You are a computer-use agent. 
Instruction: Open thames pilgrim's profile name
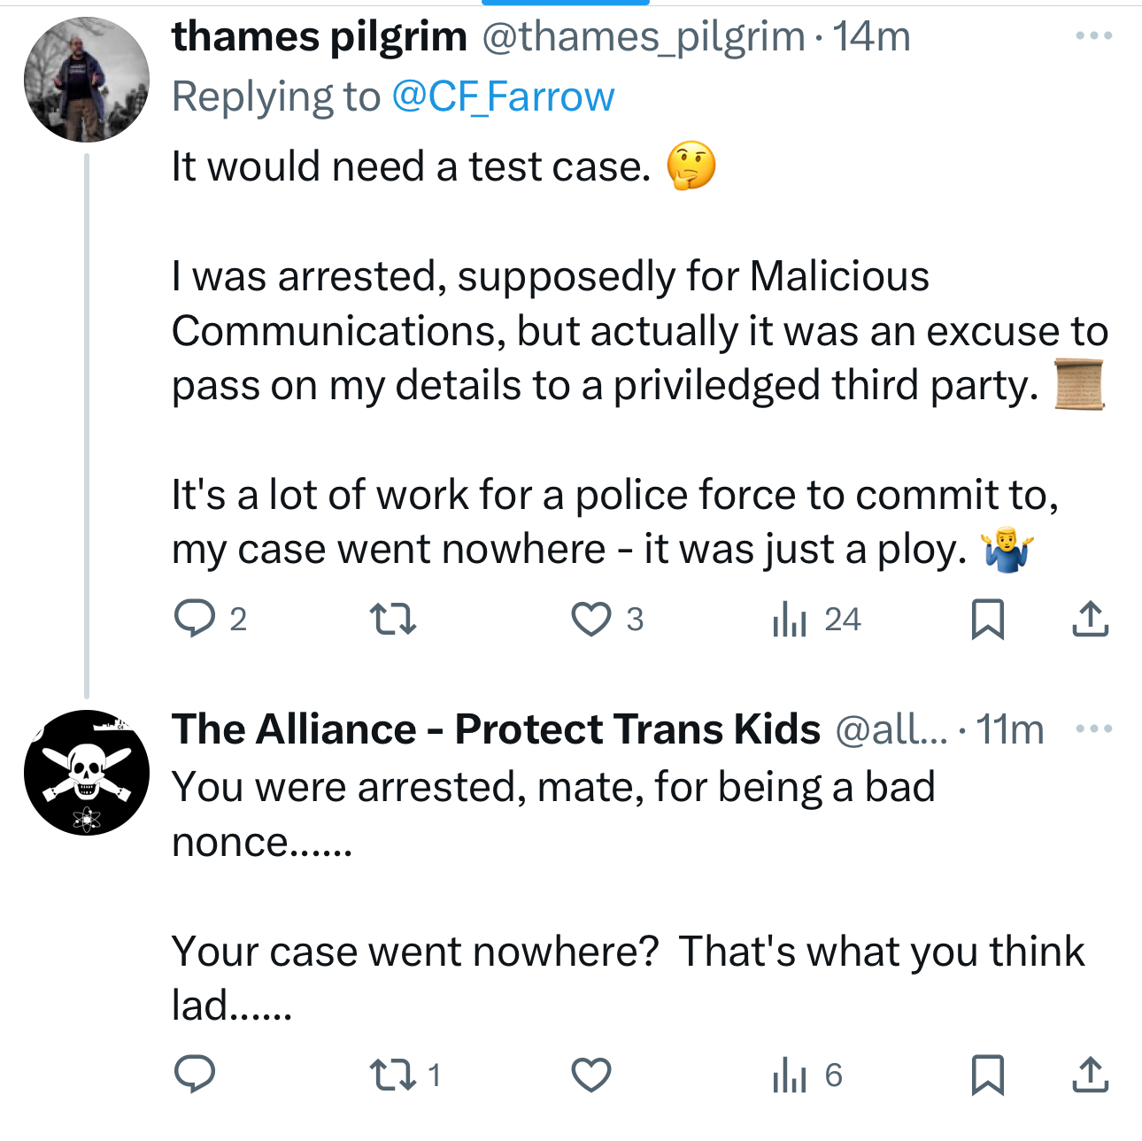point(319,36)
